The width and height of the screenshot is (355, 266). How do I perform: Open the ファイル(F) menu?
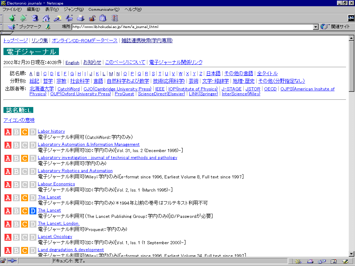12,9
